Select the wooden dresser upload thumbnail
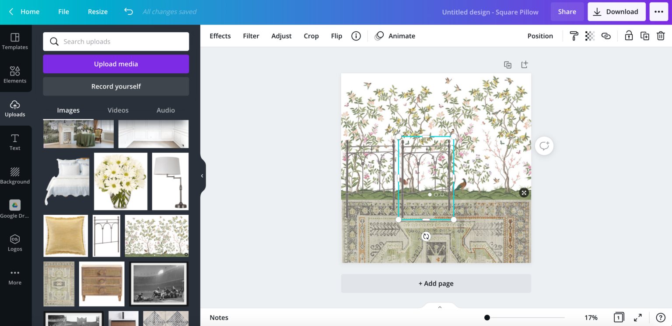Viewport: 672px width, 326px height. 101,284
